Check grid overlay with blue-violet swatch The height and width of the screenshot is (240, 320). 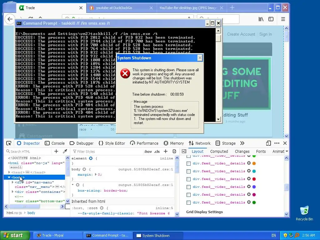(x=188, y=187)
